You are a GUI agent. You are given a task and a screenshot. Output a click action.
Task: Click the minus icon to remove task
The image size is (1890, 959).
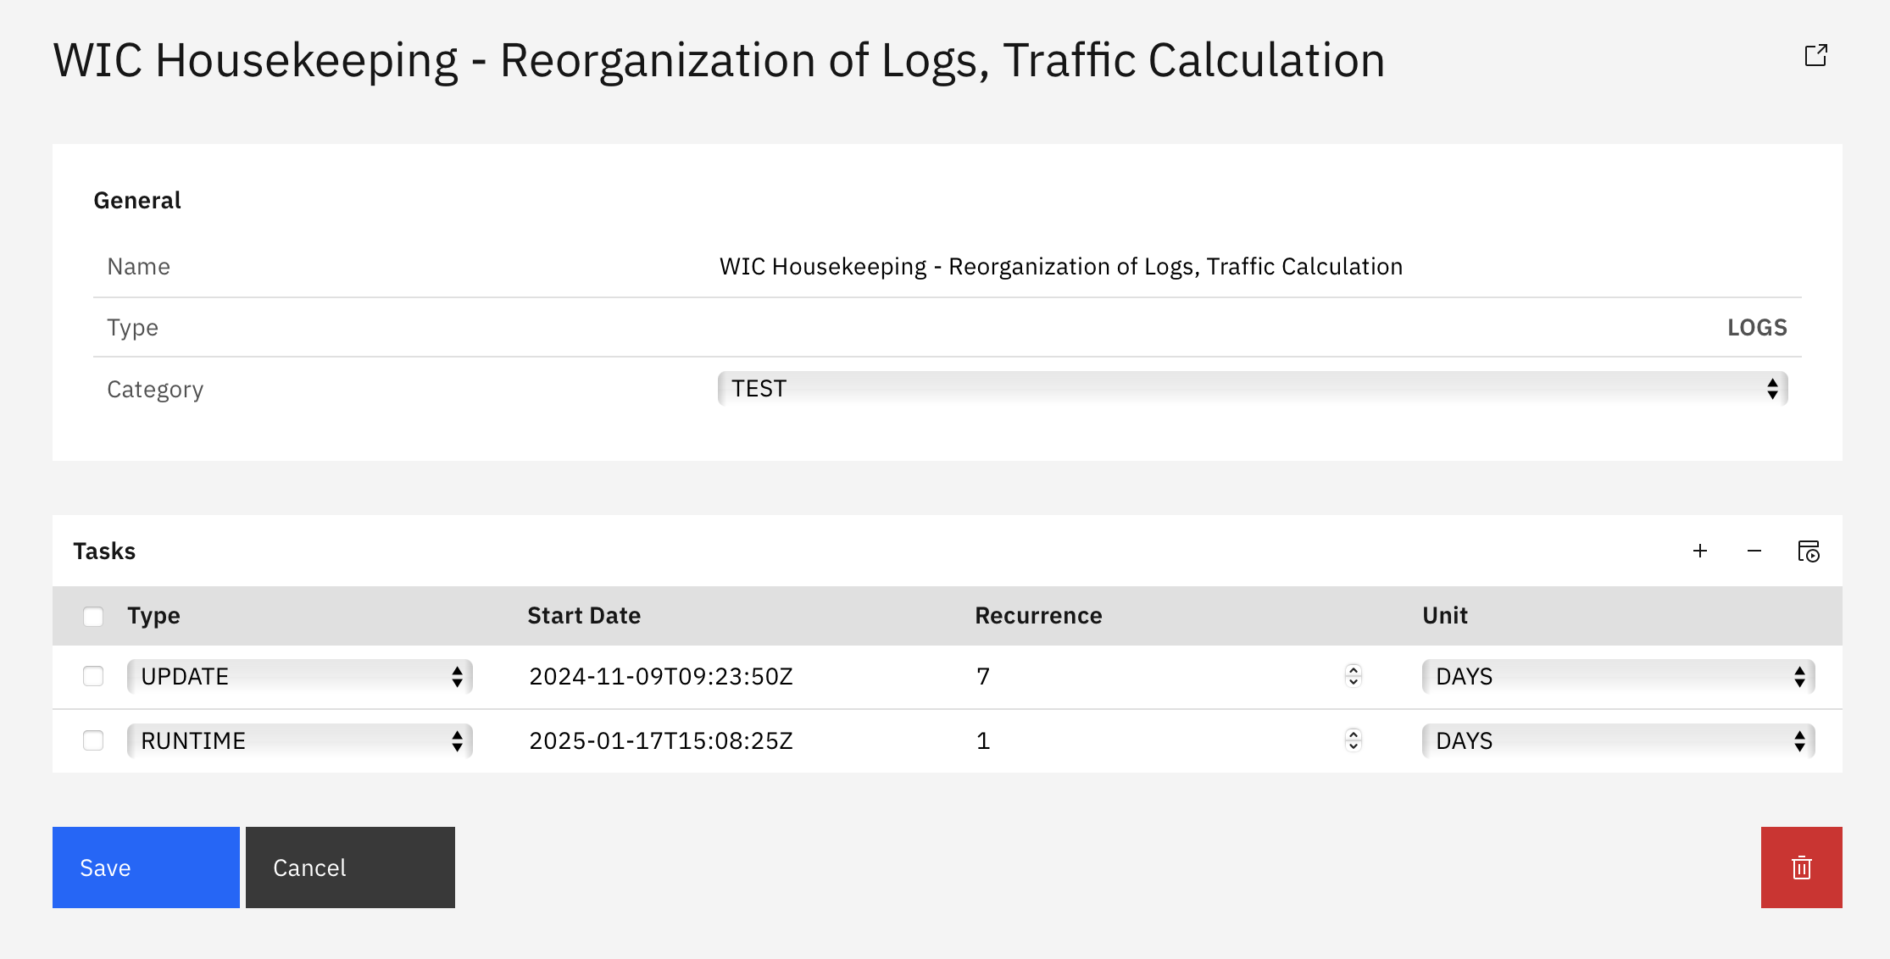pyautogui.click(x=1754, y=552)
